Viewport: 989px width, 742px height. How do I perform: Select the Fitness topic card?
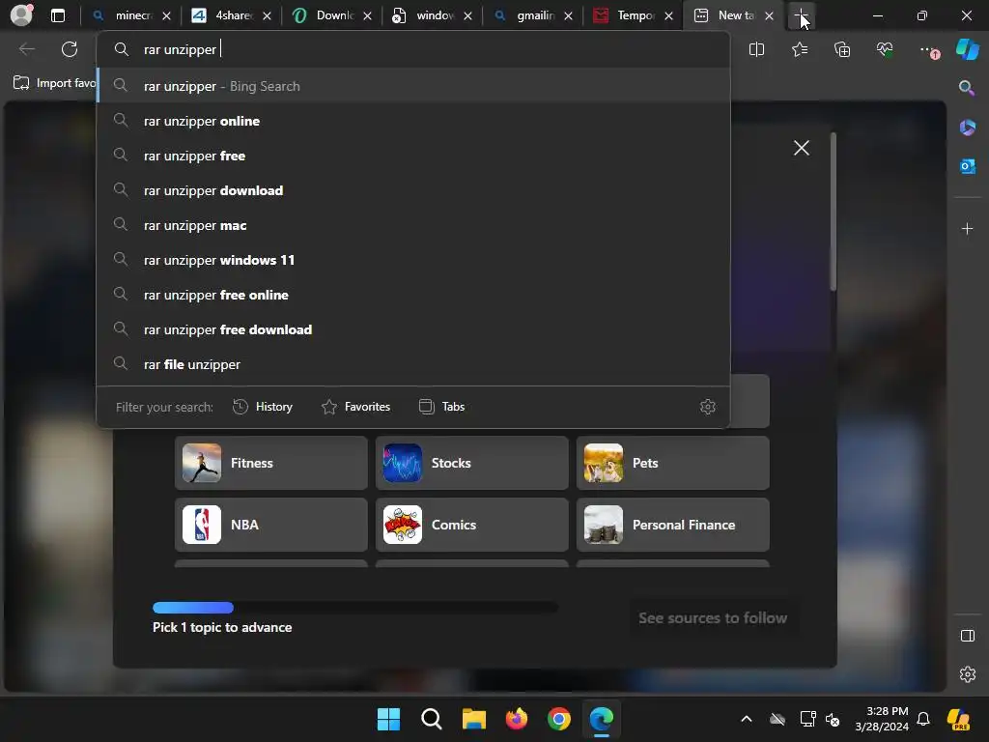tap(271, 463)
